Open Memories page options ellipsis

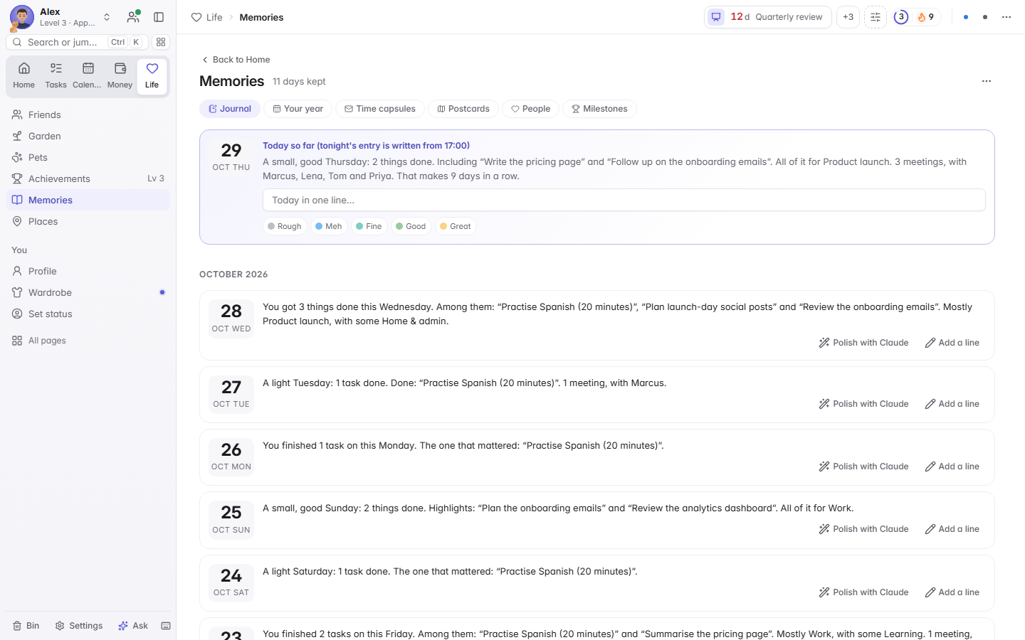point(987,81)
